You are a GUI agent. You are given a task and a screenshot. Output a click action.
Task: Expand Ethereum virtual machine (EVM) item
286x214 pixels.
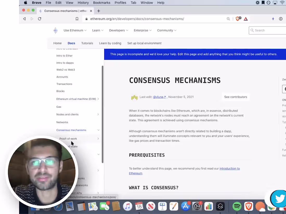(x=98, y=99)
